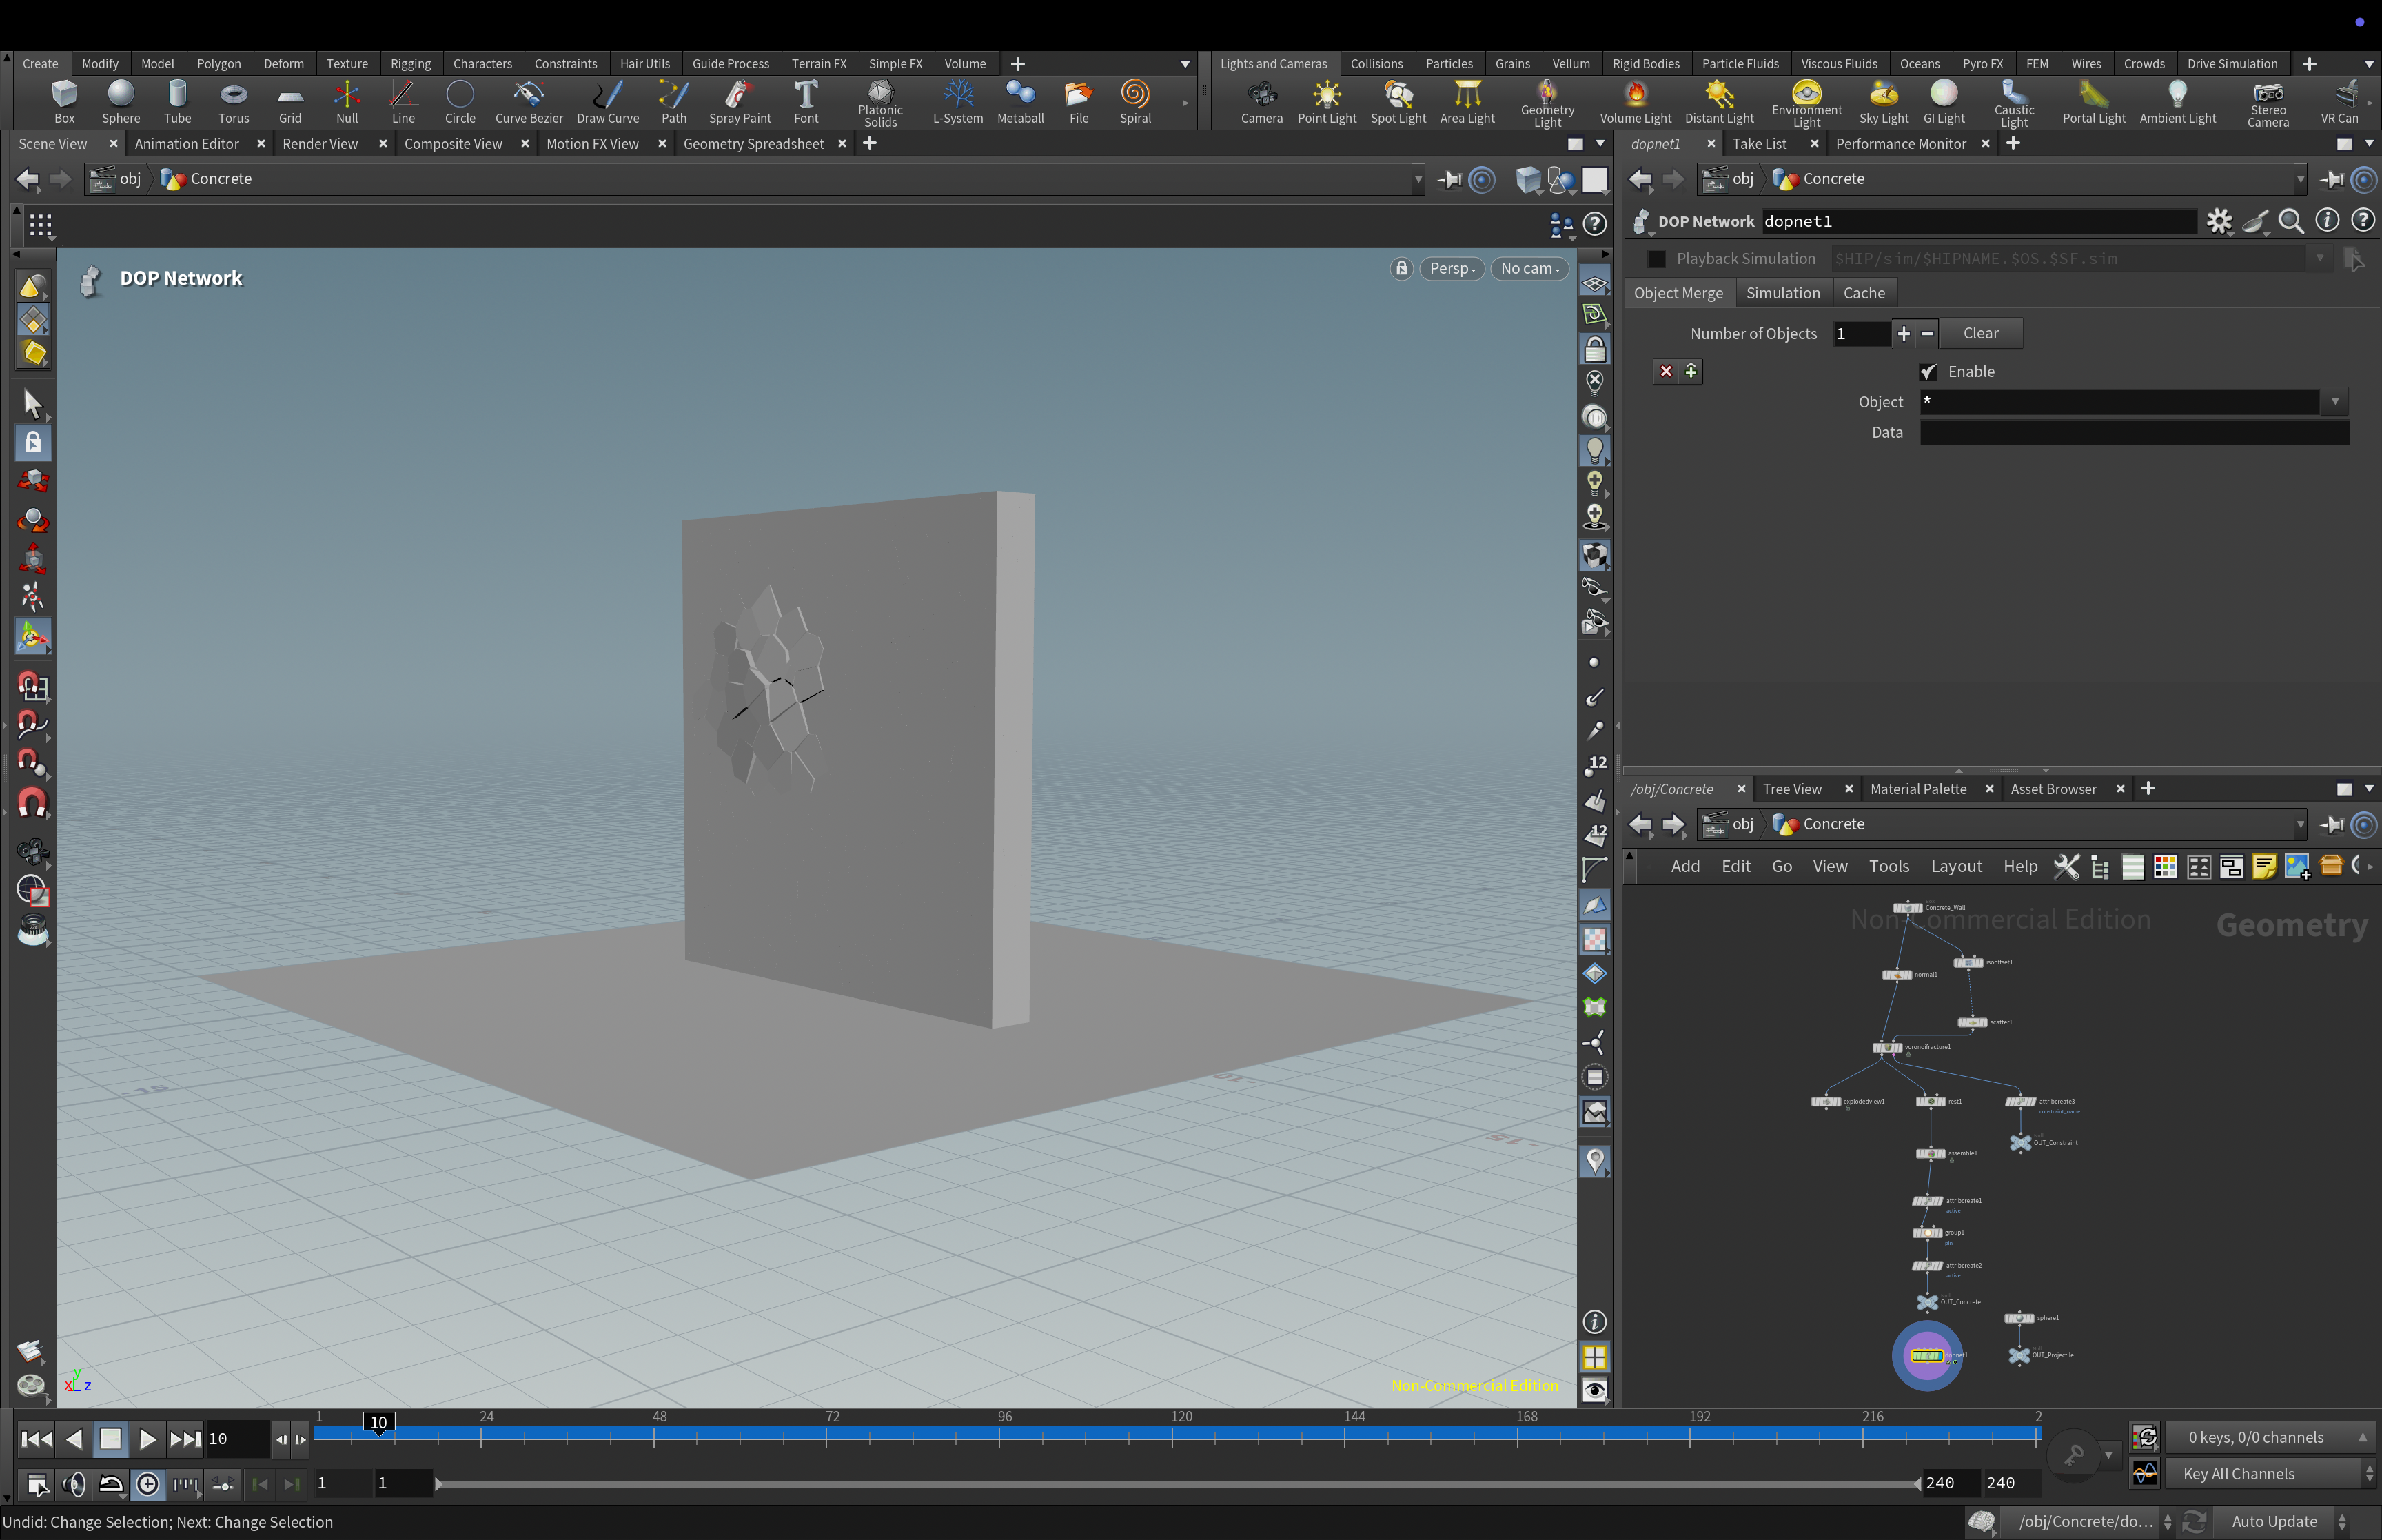Toggle real-time playback button

(147, 1484)
